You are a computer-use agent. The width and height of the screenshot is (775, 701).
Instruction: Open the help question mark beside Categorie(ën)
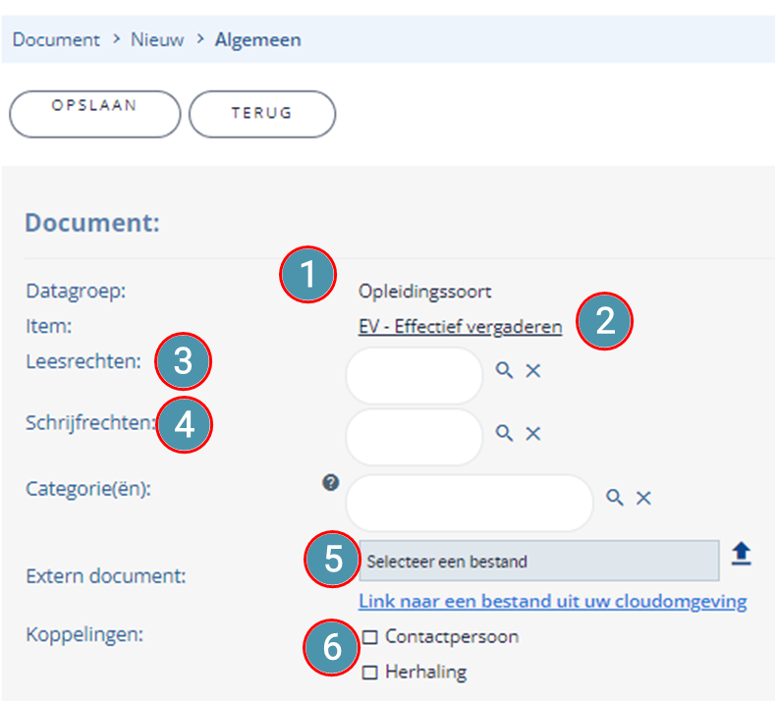(x=331, y=482)
